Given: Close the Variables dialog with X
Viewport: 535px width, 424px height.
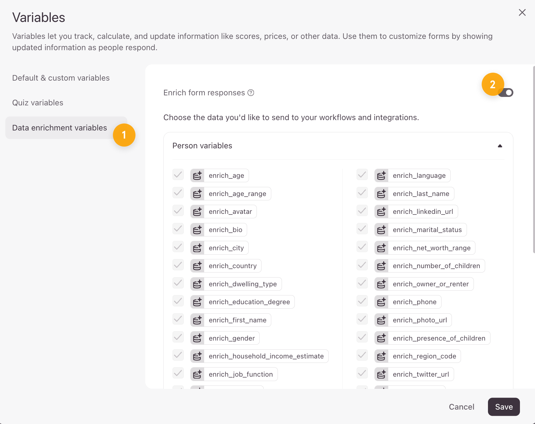Looking at the screenshot, I should 522,13.
